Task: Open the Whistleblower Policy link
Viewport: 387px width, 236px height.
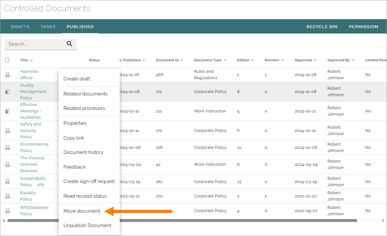Action: (x=34, y=211)
